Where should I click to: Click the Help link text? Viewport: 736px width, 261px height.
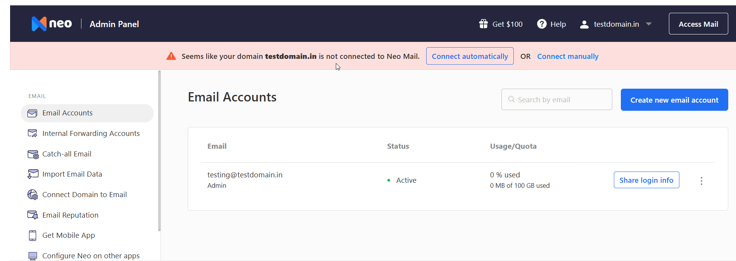tap(558, 24)
